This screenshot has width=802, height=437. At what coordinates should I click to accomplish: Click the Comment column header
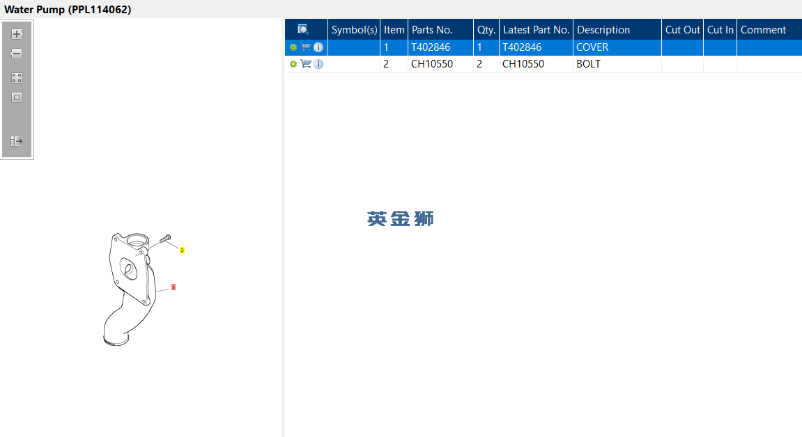[769, 30]
